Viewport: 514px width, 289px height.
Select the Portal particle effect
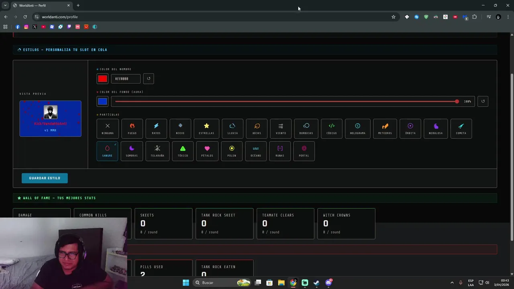click(x=304, y=151)
